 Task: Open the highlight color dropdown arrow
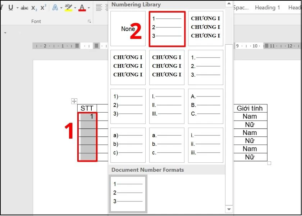(x=75, y=8)
